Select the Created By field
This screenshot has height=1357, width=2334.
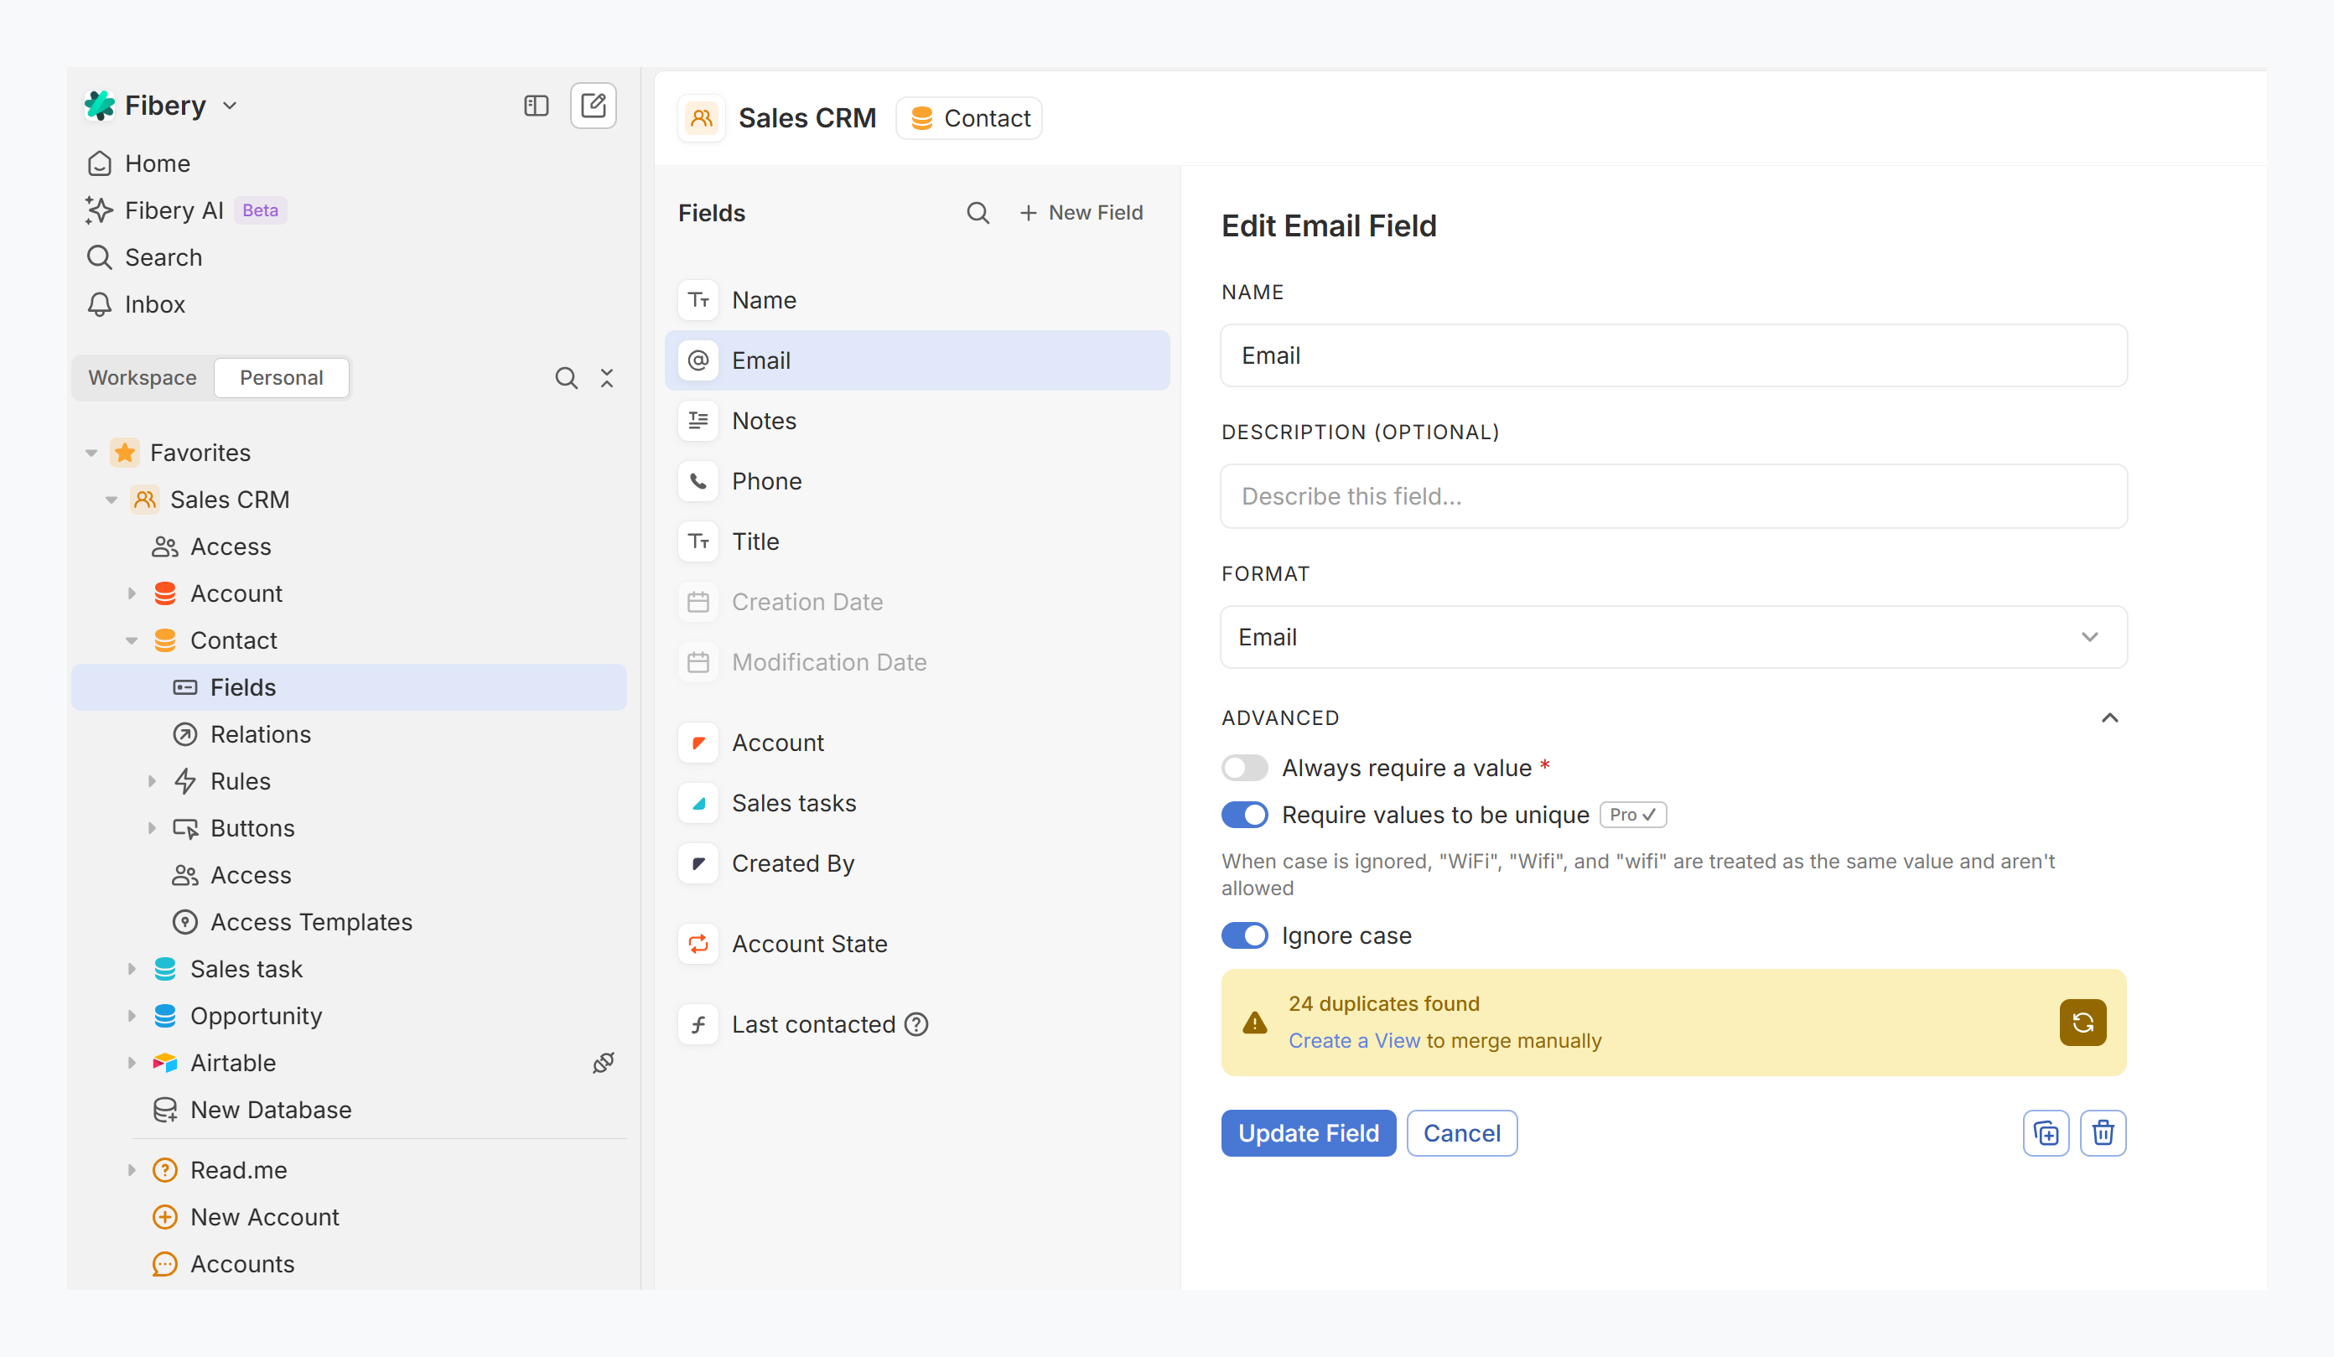[917, 863]
